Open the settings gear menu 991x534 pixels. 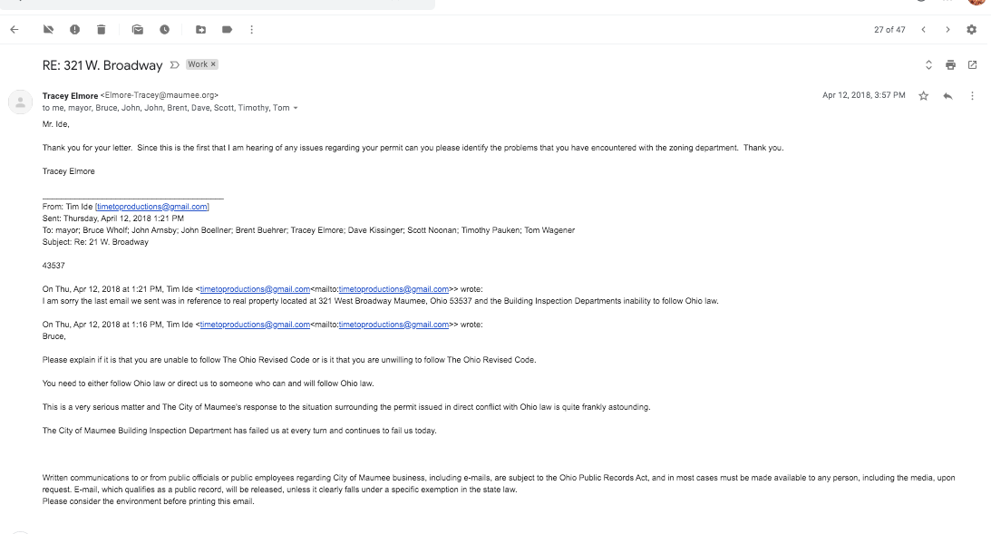pos(971,30)
